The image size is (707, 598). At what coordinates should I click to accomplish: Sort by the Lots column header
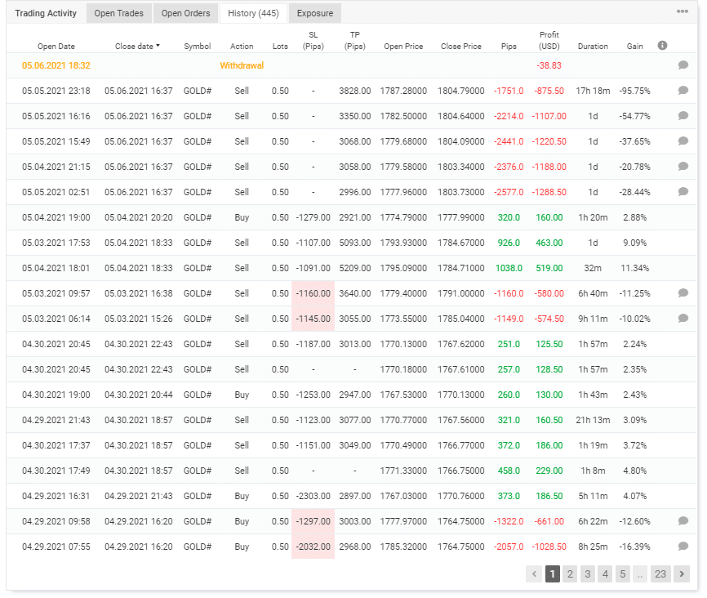pyautogui.click(x=280, y=46)
